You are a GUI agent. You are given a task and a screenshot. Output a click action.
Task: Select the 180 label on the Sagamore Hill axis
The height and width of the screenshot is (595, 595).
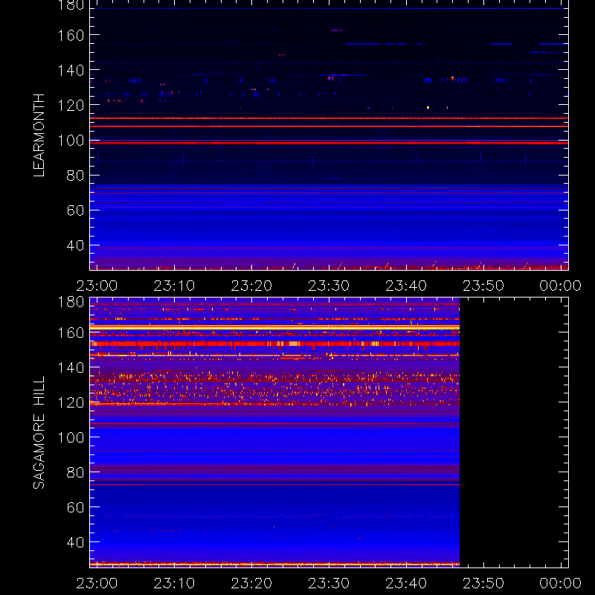(71, 302)
